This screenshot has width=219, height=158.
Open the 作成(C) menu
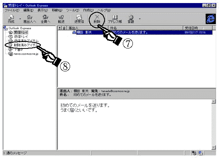coord(88,10)
